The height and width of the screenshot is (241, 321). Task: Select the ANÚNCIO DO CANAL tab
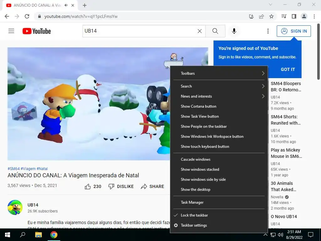tap(40, 5)
